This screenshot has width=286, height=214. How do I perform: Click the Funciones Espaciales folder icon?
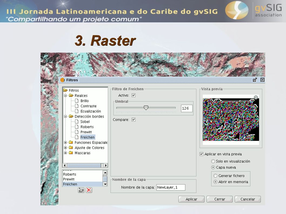point(71,142)
